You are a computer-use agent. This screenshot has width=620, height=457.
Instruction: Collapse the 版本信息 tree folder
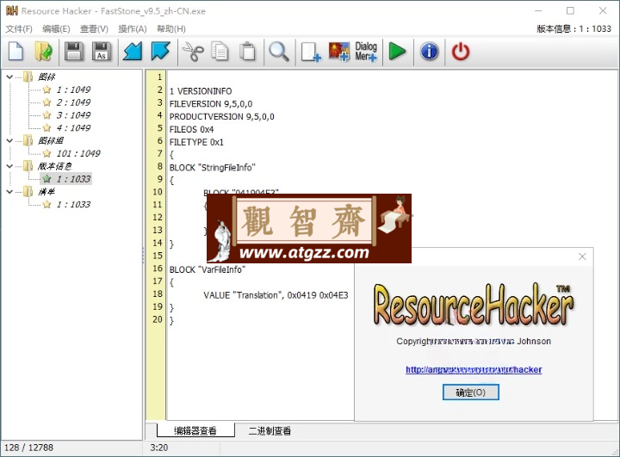(9, 166)
